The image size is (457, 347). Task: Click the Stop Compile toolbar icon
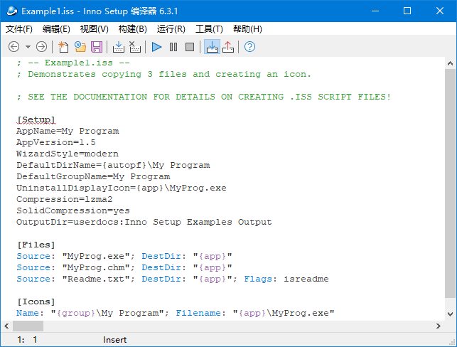click(x=135, y=47)
